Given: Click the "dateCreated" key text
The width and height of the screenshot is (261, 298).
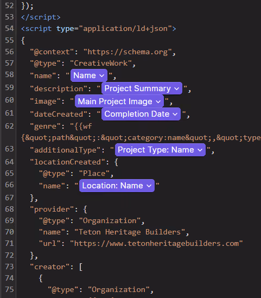Looking at the screenshot, I should point(58,114).
